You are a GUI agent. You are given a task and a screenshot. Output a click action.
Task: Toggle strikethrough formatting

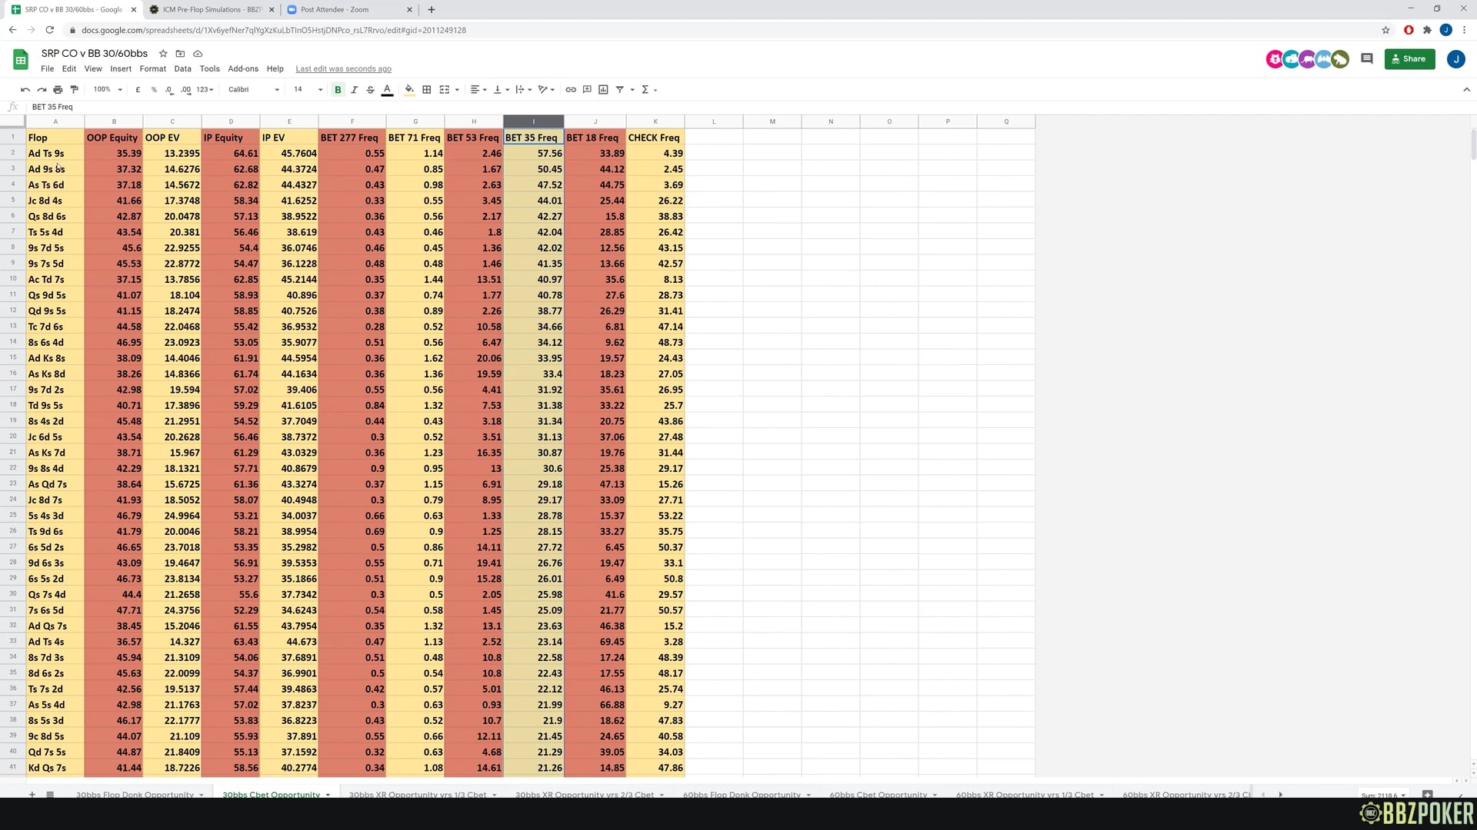[370, 90]
